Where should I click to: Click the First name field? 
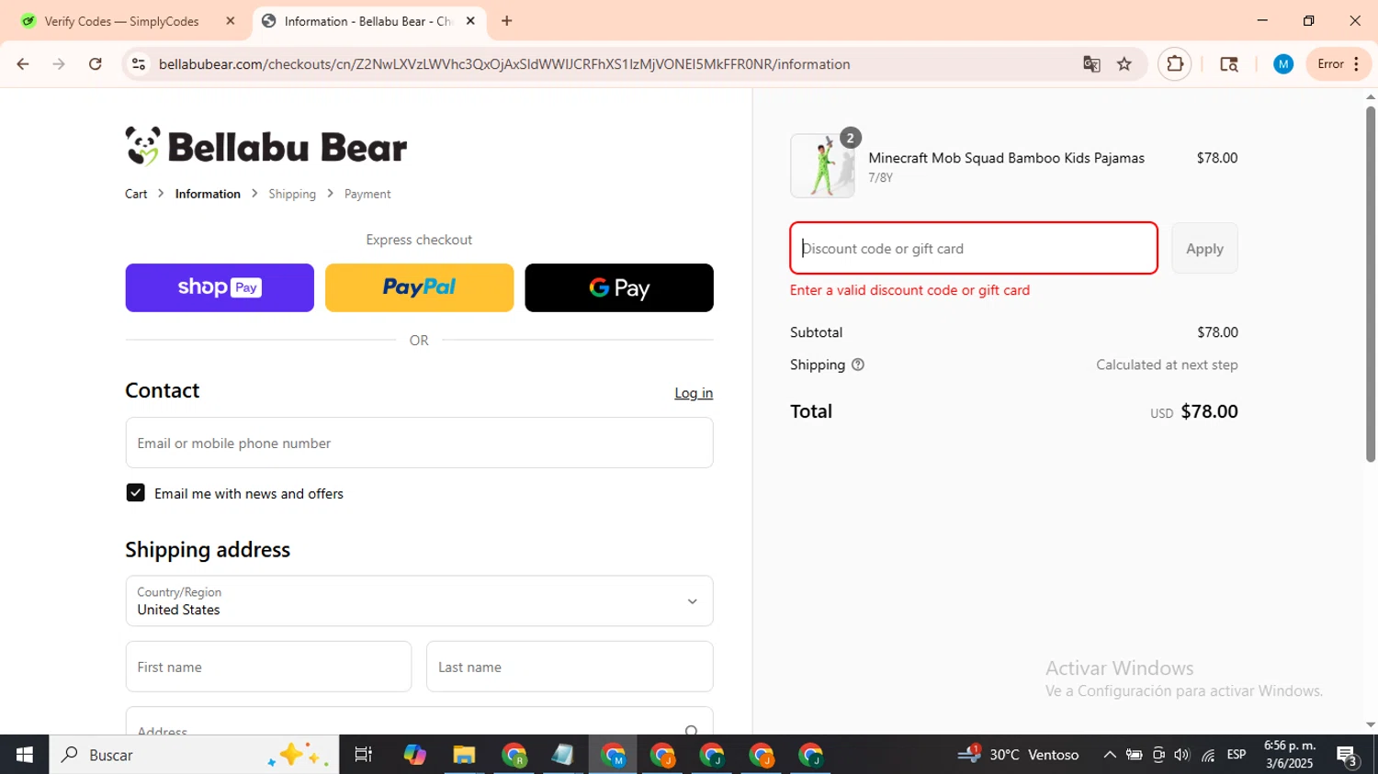tap(268, 667)
